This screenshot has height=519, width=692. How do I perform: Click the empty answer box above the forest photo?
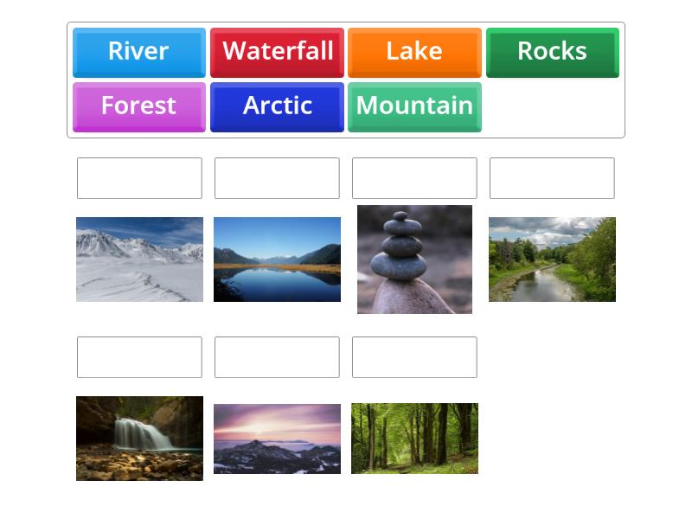(x=414, y=356)
